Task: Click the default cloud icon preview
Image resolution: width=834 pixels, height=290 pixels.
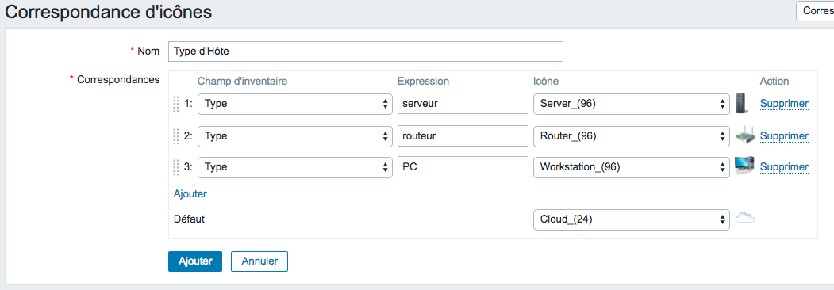Action: click(x=745, y=219)
